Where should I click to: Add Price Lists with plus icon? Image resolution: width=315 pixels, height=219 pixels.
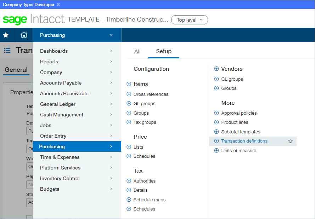pyautogui.click(x=129, y=147)
